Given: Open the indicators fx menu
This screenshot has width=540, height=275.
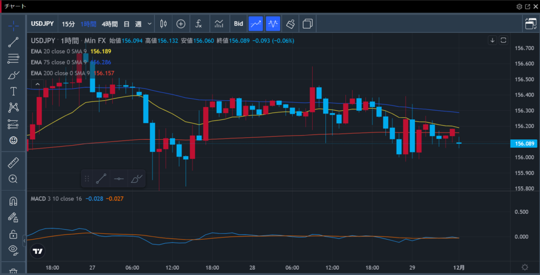Looking at the screenshot, I should pyautogui.click(x=199, y=24).
